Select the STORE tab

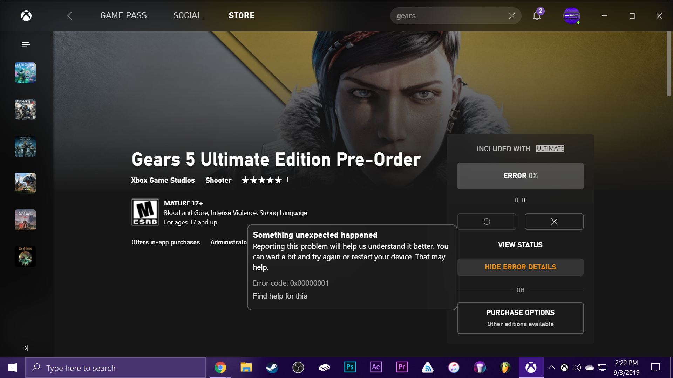tap(242, 15)
